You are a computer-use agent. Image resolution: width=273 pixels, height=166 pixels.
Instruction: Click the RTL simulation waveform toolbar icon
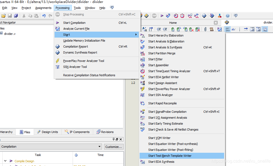190,16
